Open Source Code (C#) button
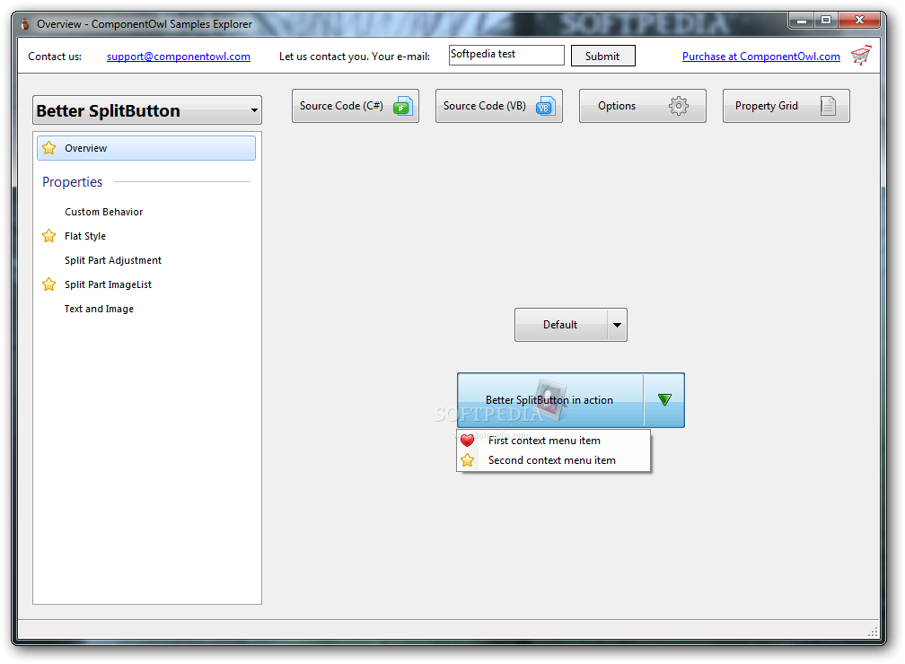This screenshot has height=664, width=905. [x=356, y=106]
